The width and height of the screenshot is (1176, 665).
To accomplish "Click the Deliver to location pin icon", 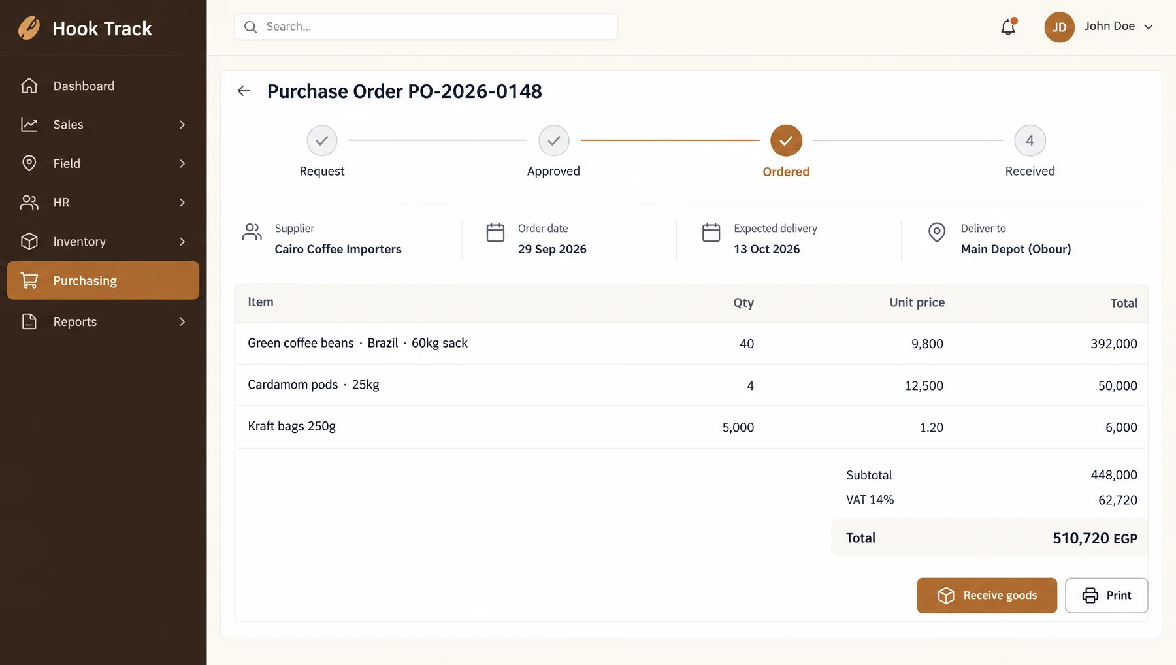I will (937, 232).
